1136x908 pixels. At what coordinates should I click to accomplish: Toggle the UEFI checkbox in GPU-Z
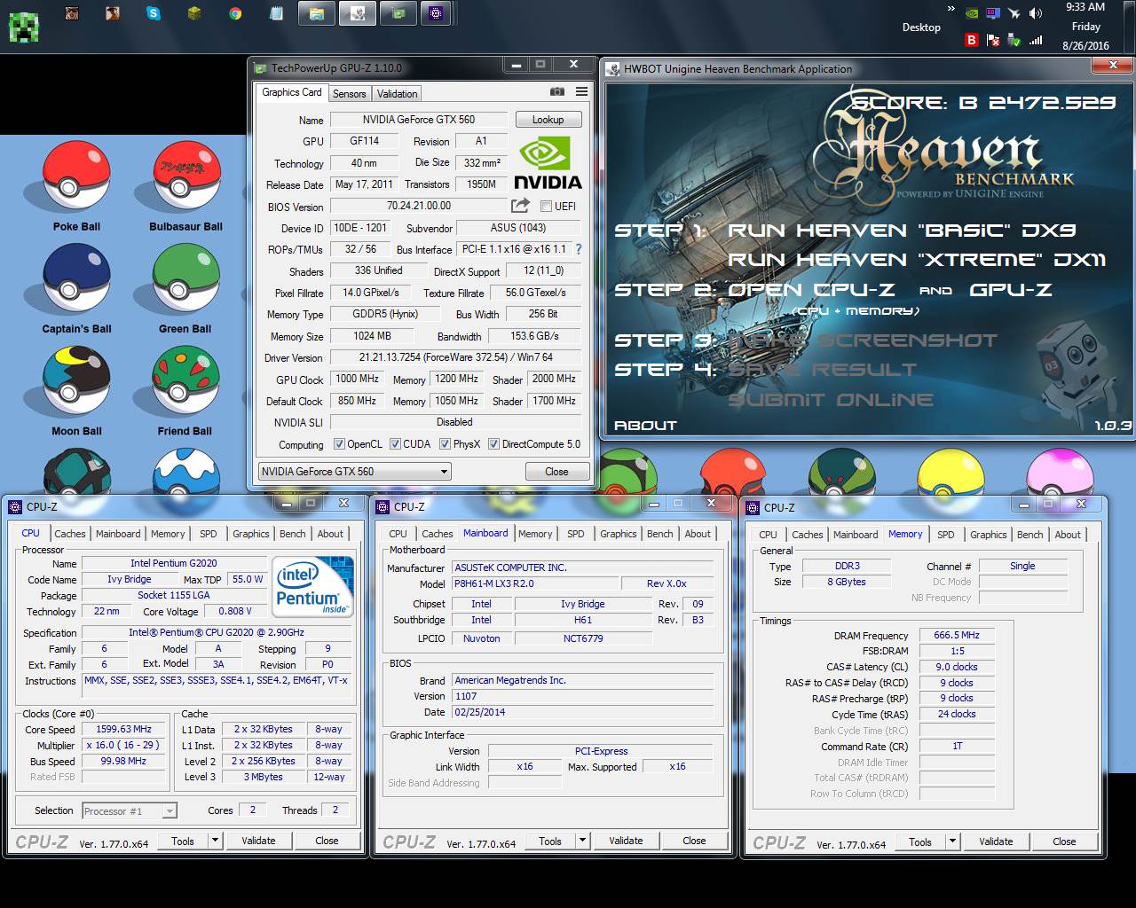[x=546, y=206]
